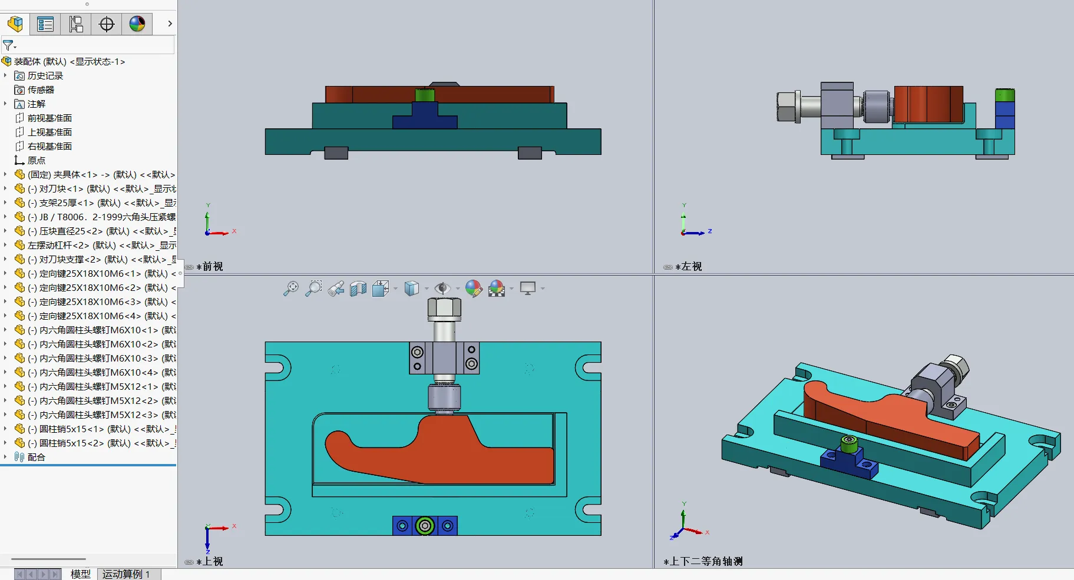Click the tree filter funnel icon

coord(9,45)
